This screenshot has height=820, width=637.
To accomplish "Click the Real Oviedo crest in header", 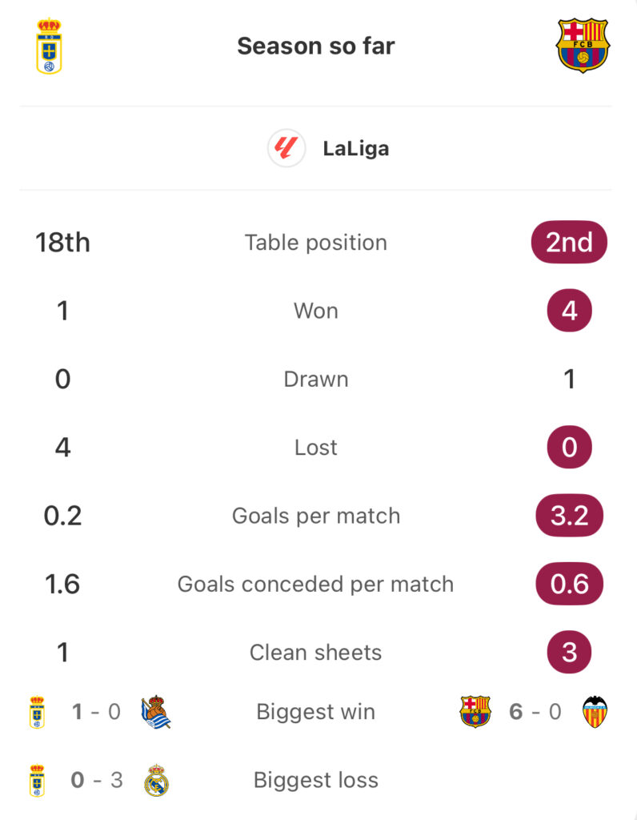I will pos(49,46).
